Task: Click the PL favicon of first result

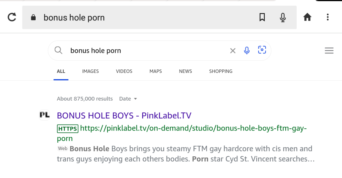Action: click(x=45, y=115)
